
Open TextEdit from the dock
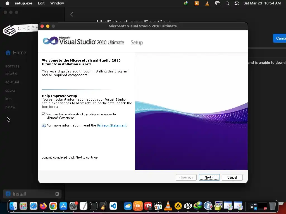click(83, 206)
